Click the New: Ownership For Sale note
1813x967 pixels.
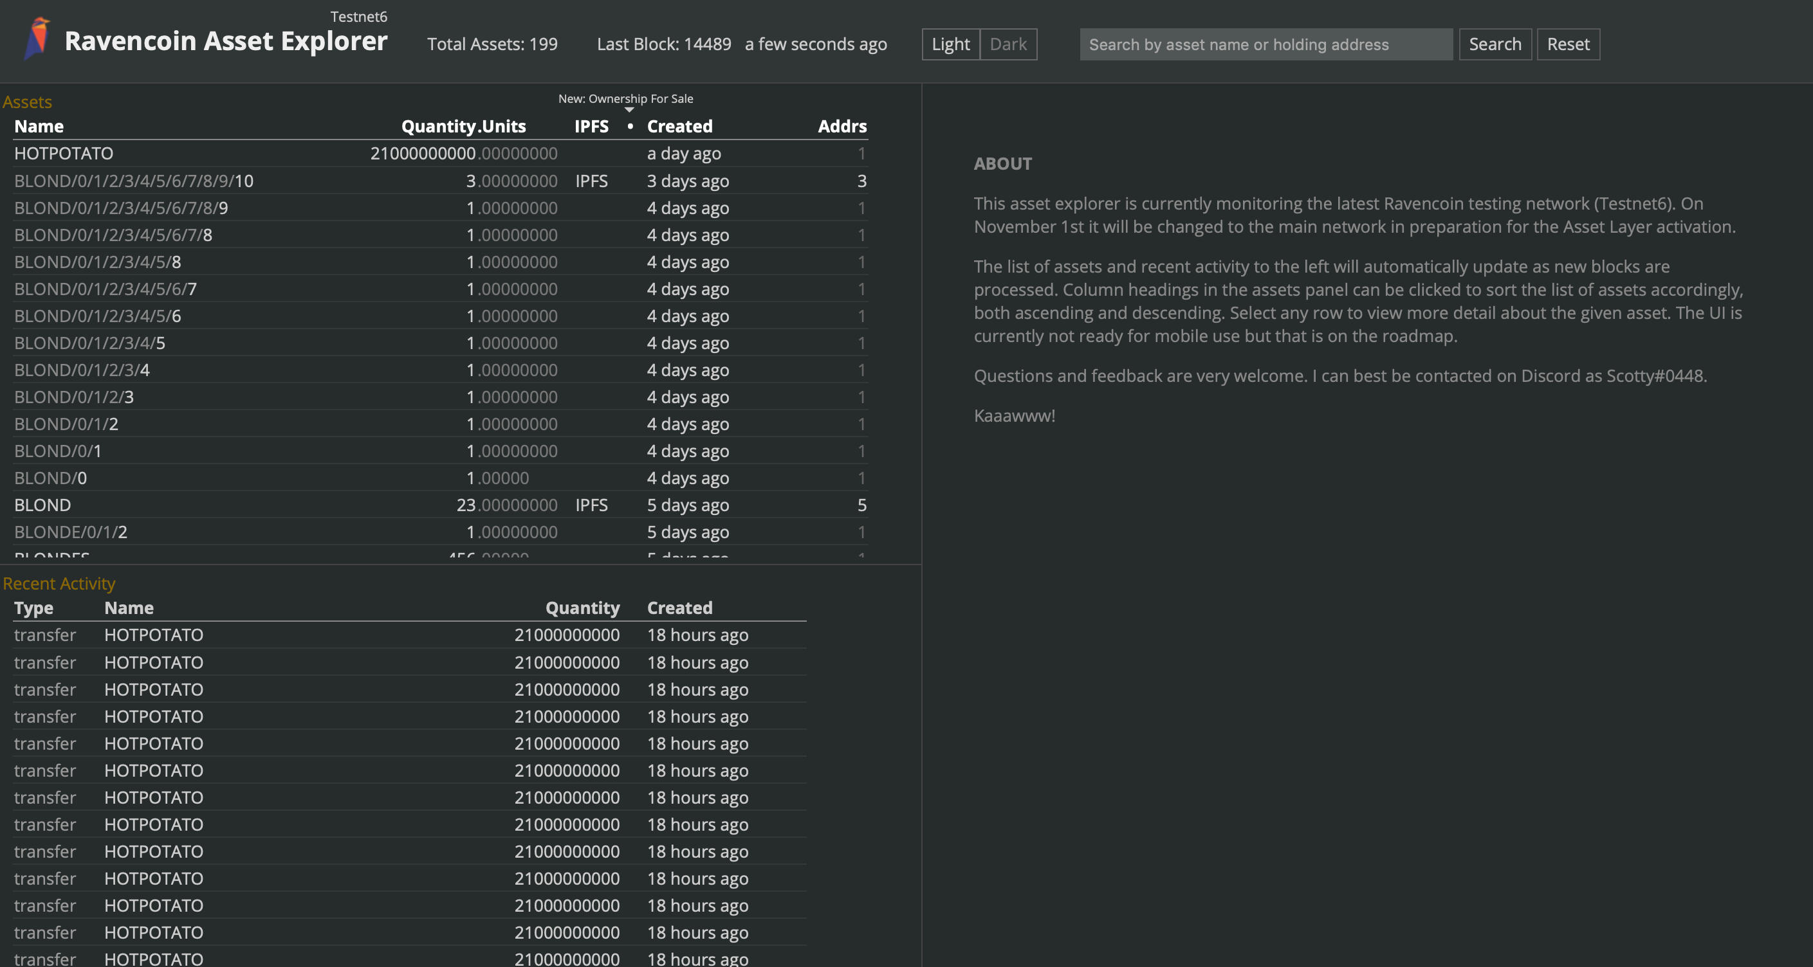click(626, 99)
